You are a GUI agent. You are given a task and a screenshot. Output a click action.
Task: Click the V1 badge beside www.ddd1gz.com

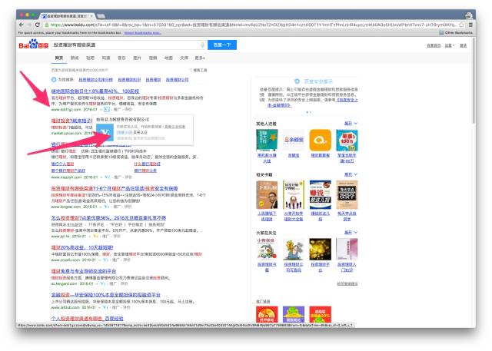(x=107, y=109)
